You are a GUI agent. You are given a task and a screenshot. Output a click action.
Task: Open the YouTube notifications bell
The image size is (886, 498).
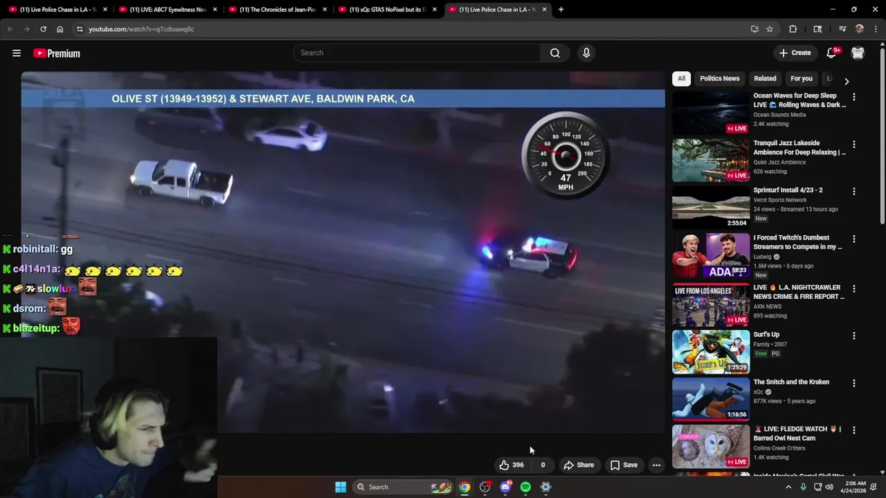pos(832,53)
